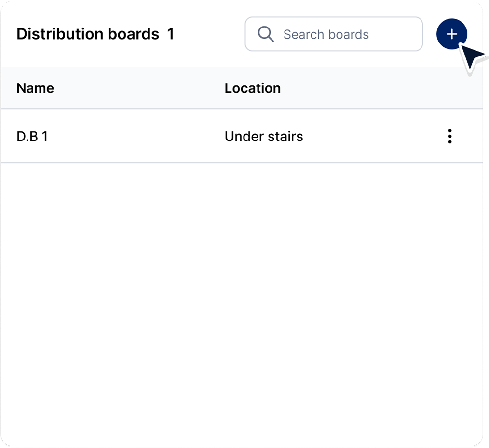
Task: Click the Under stairs location text
Action: tap(264, 136)
